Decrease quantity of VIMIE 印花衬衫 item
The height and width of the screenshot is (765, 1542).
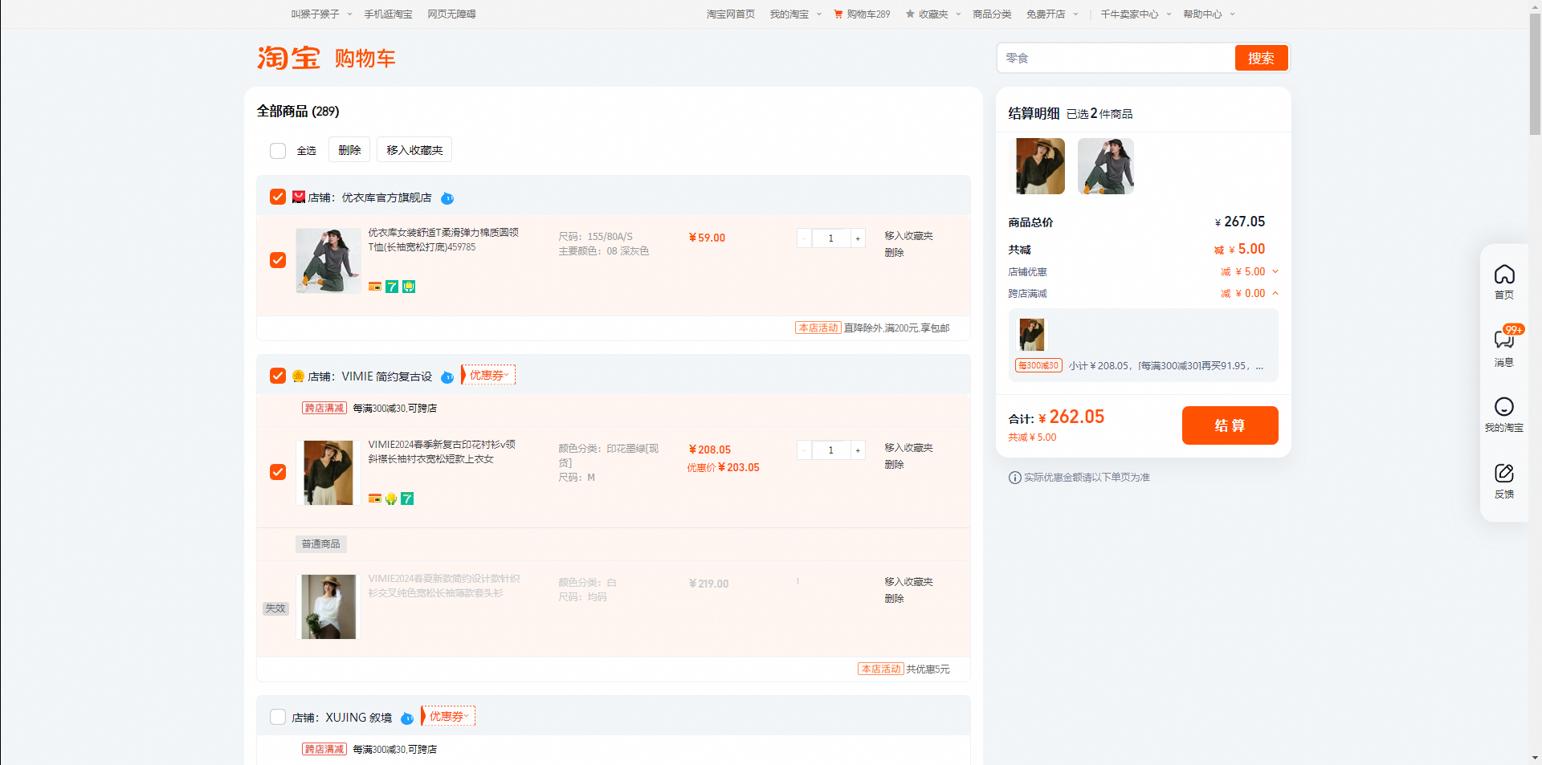804,450
